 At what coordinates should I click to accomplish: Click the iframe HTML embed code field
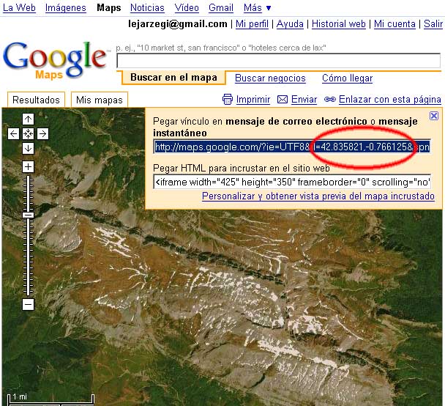291,181
